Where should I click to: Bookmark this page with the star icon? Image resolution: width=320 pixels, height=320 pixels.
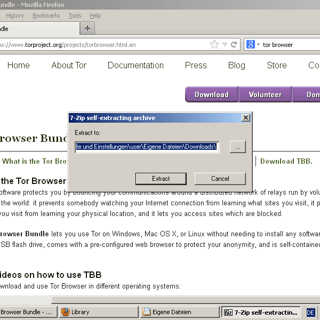(214, 44)
